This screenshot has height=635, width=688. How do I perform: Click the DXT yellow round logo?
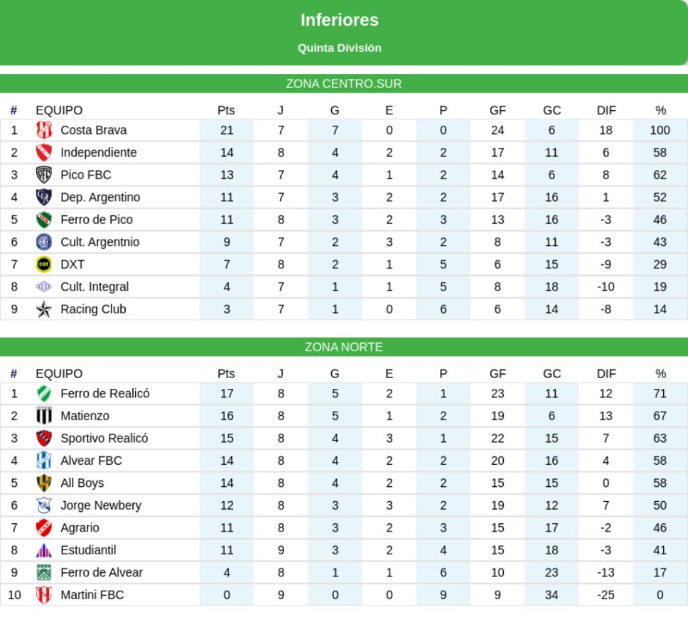click(44, 264)
